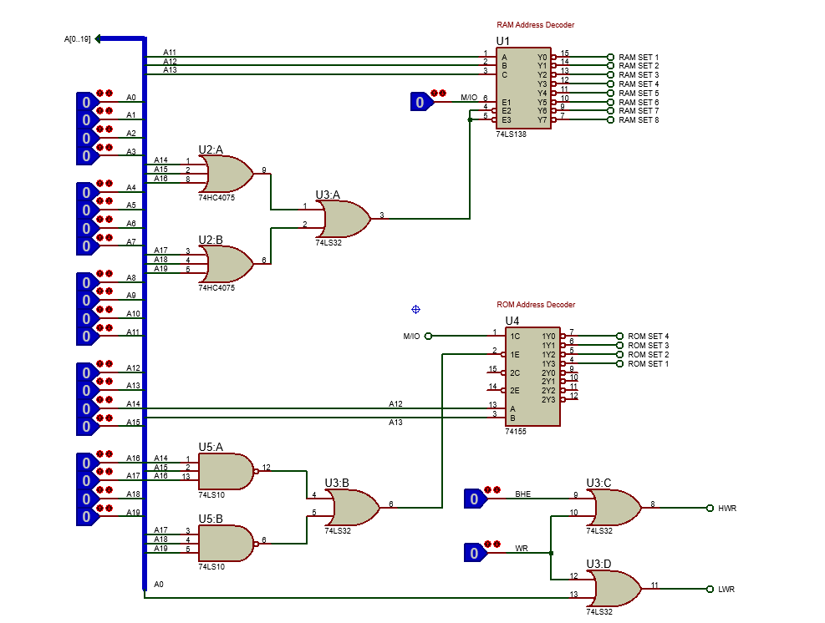Viewport: 825px width, 623px height.
Task: Select the 74LS32 label under U3:A
Action: point(328,243)
